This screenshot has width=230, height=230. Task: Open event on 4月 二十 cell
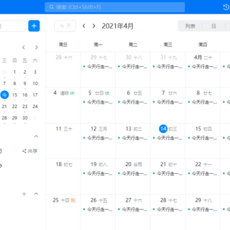pos(203,66)
